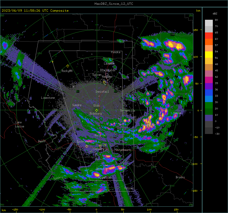Image resolution: width=228 pixels, height=213 pixels.
Task: Select the HighRiver label
Action: 105,178
